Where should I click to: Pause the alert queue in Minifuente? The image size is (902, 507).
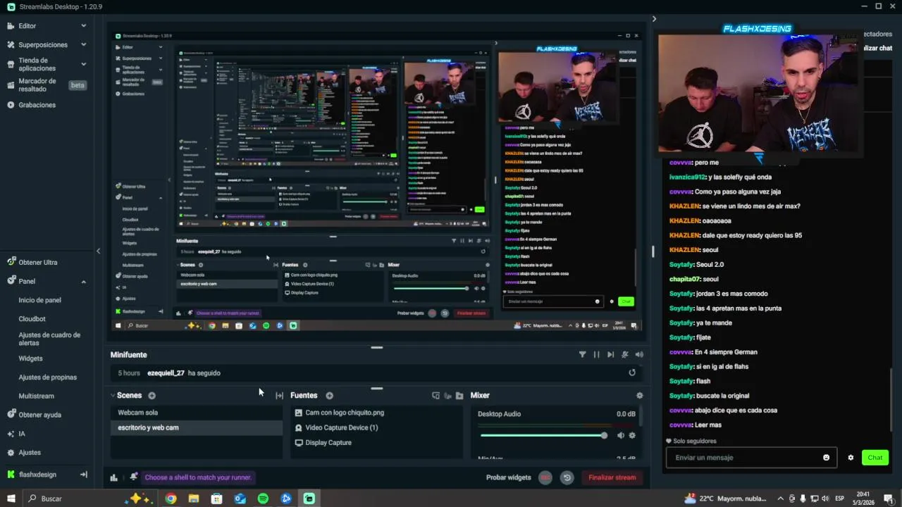coord(596,355)
